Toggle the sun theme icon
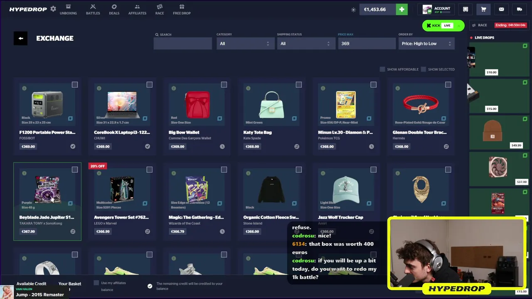Viewport: 532px width, 299px height. 353,10
